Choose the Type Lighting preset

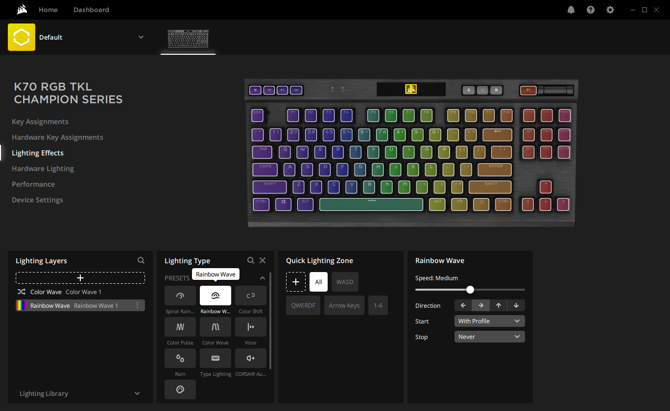(215, 358)
